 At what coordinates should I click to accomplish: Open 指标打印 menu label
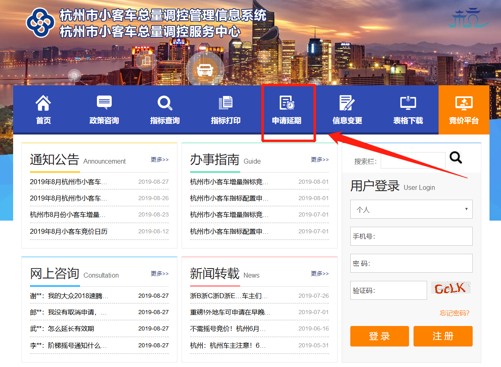coord(225,121)
